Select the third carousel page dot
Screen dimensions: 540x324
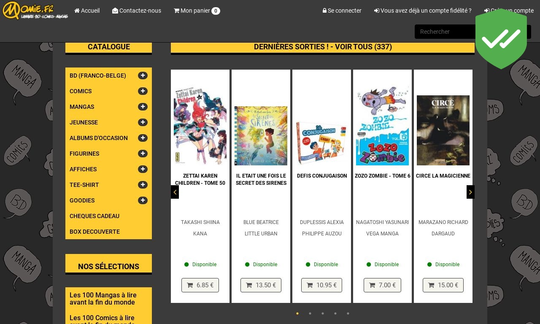click(323, 313)
